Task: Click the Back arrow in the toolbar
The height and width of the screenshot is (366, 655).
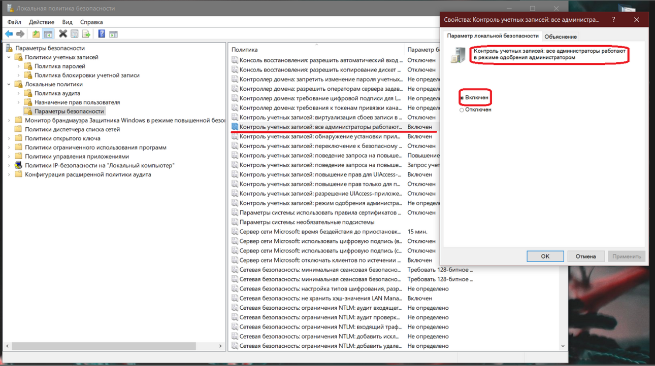Action: pyautogui.click(x=9, y=34)
